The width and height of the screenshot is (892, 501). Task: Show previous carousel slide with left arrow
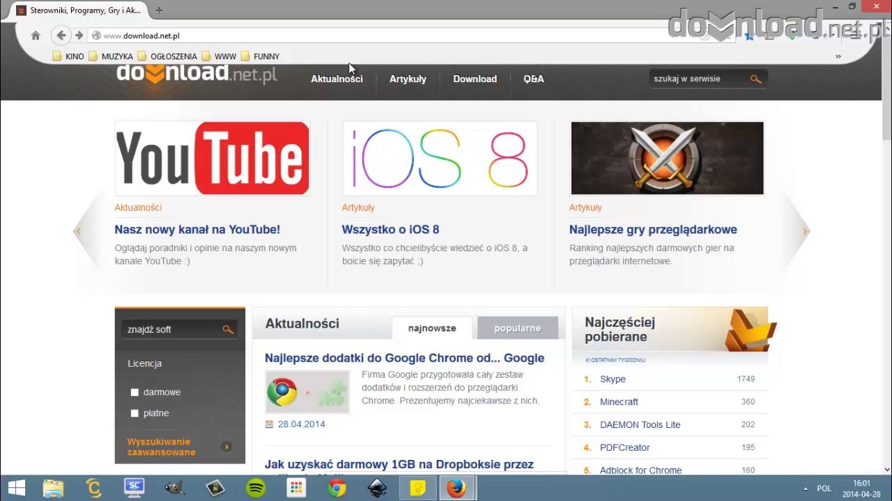coord(78,231)
